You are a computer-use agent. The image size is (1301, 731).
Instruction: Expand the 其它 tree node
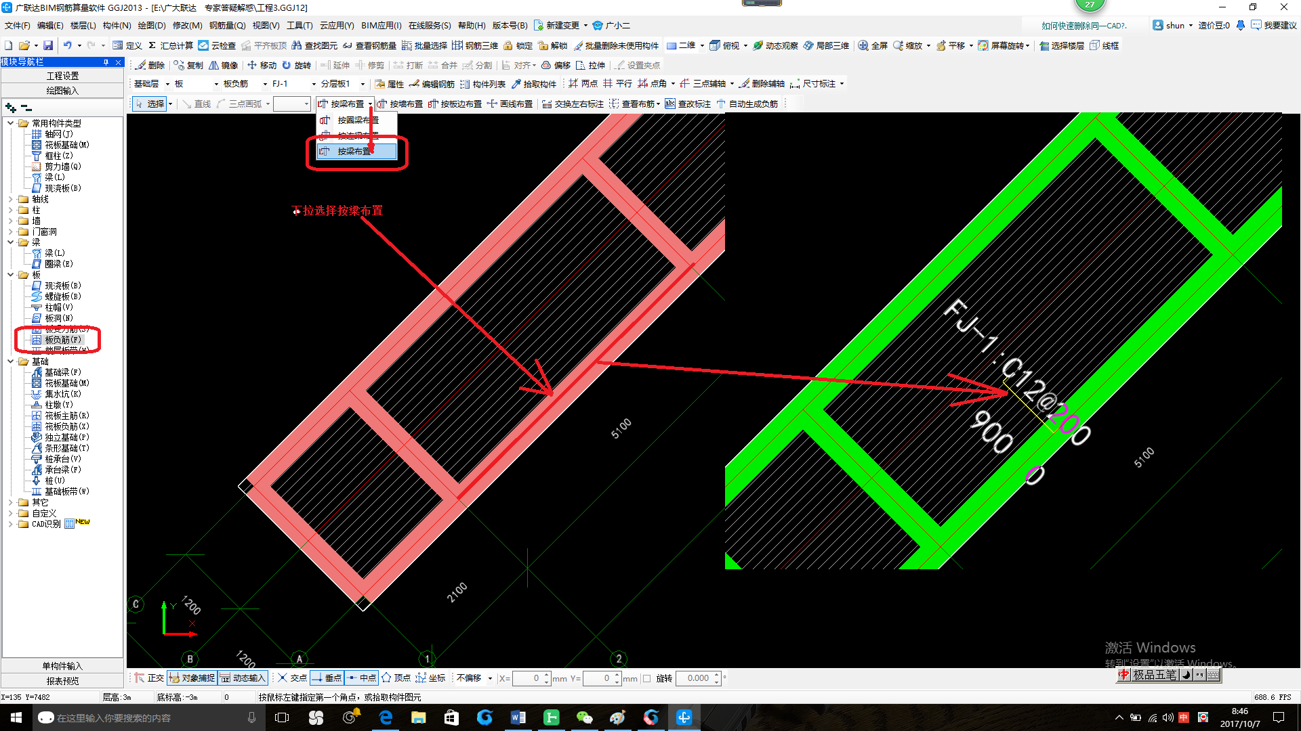click(10, 502)
